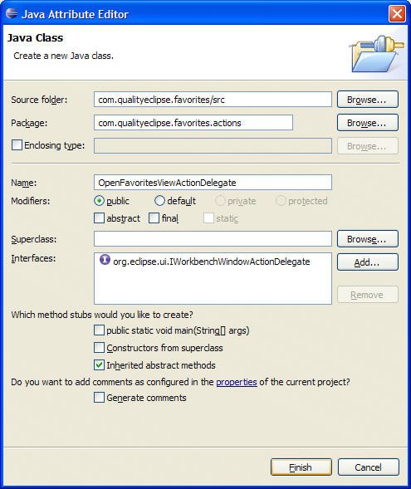Screen dimensions: 411x489
Task: Check the final modifier checkbox
Action: coord(154,218)
